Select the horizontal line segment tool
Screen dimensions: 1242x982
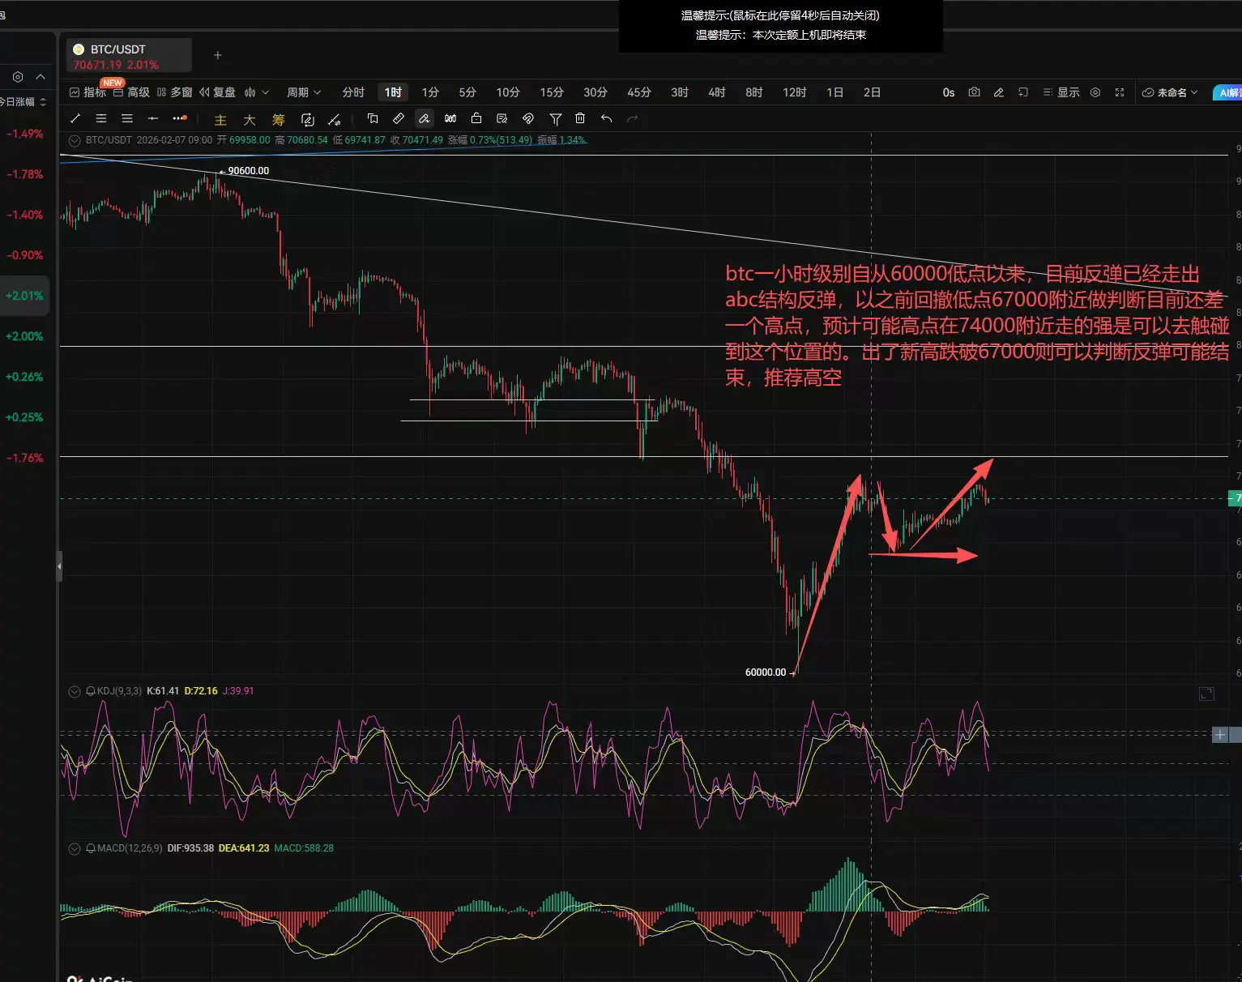(x=153, y=118)
